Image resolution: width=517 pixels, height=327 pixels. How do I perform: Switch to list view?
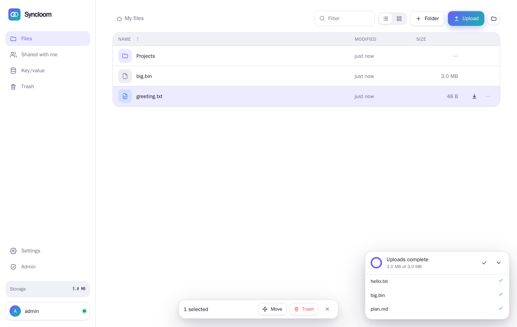click(x=385, y=19)
